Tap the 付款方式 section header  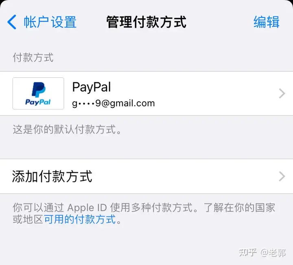point(33,57)
